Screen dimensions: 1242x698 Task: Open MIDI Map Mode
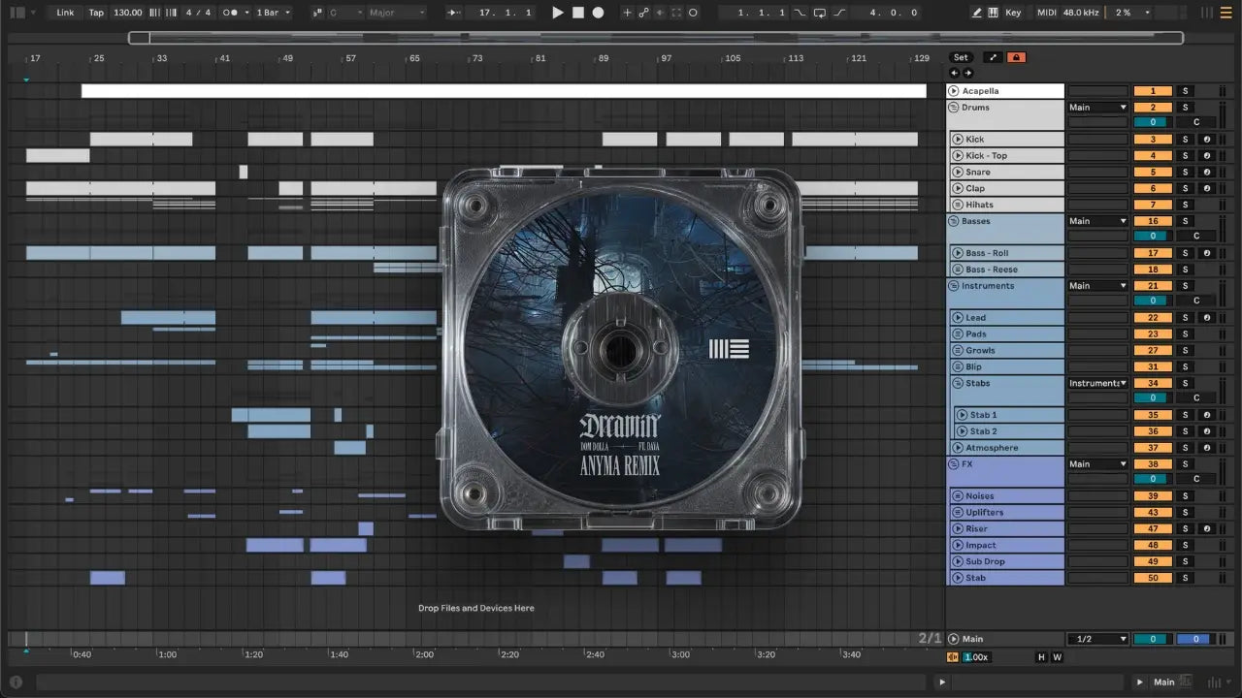point(1046,13)
